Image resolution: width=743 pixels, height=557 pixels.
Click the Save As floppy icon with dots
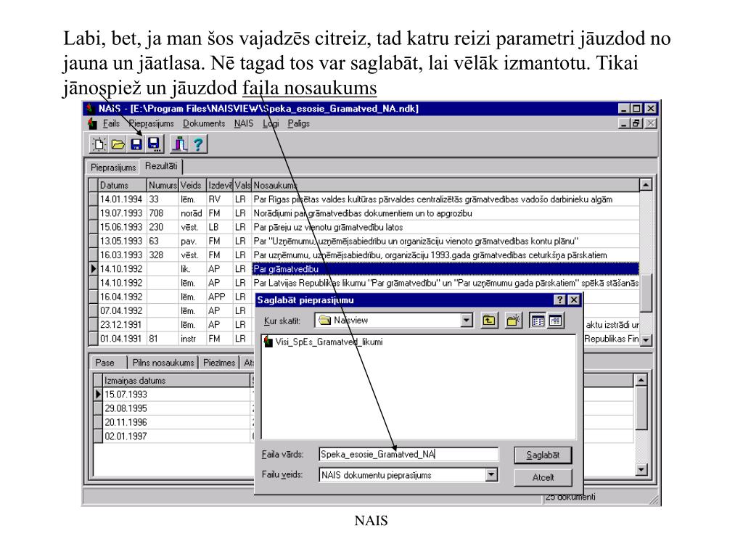click(154, 144)
